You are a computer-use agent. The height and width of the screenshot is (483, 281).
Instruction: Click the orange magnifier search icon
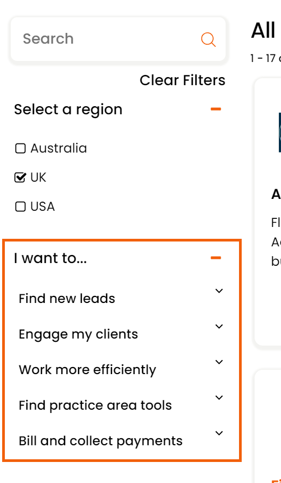pyautogui.click(x=208, y=40)
